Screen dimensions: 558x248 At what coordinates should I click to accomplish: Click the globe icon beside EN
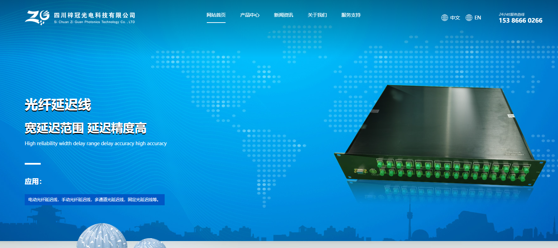click(x=469, y=18)
